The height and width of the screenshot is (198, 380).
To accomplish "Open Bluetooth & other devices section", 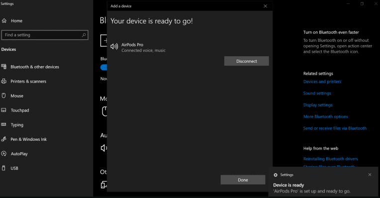I will [35, 67].
